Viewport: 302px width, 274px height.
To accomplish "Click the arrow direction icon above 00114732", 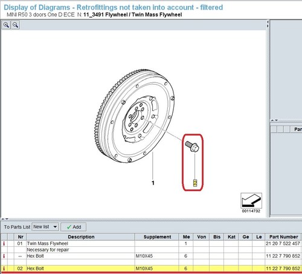I will 251,201.
